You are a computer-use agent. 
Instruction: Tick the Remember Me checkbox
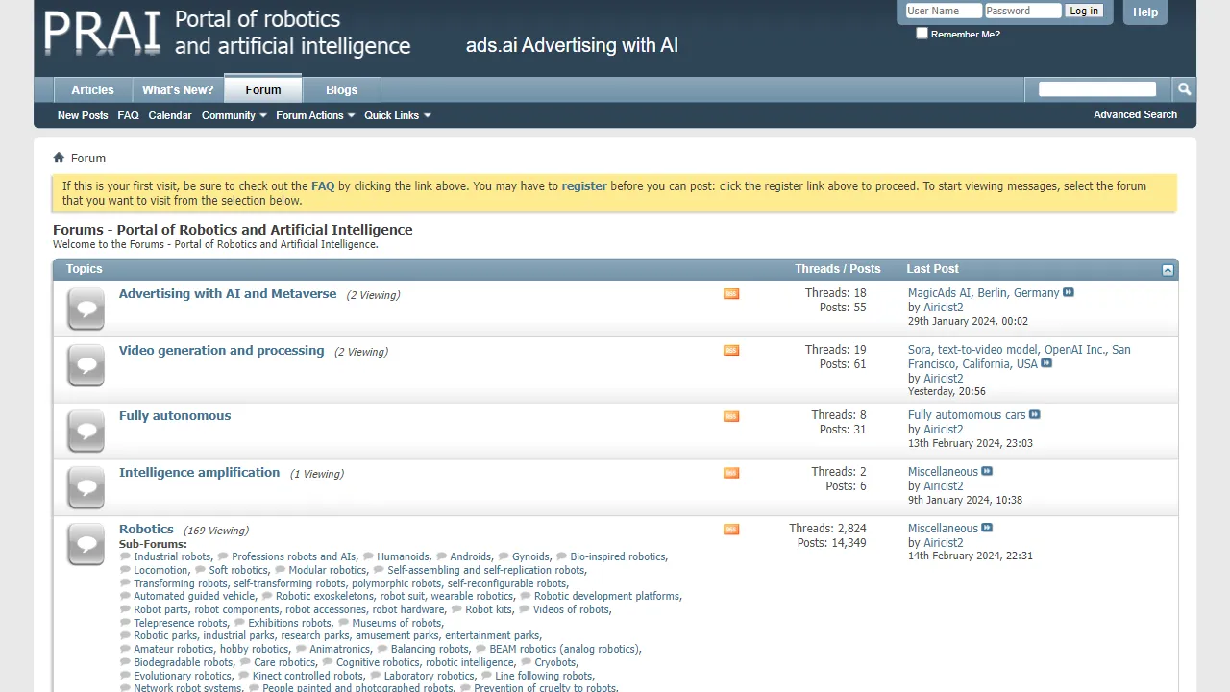tap(922, 34)
